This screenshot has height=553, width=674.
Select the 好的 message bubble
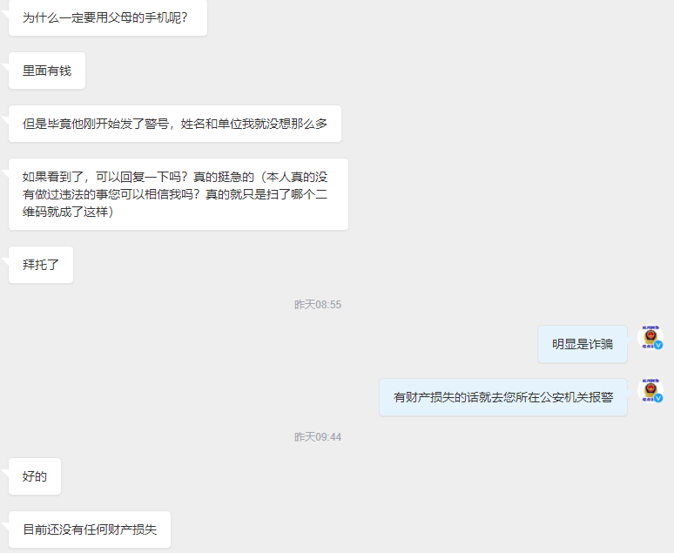pyautogui.click(x=35, y=476)
